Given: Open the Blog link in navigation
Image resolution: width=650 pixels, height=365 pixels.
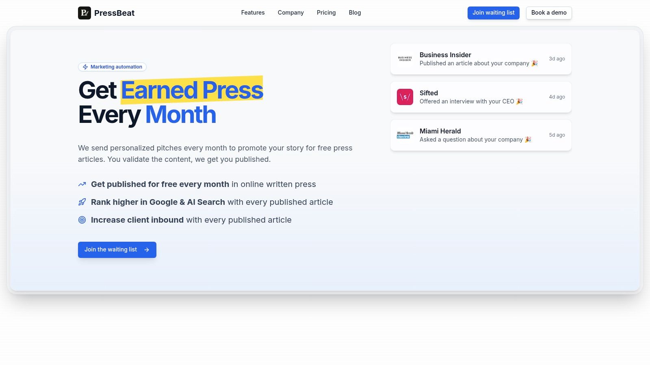Looking at the screenshot, I should click(x=355, y=13).
